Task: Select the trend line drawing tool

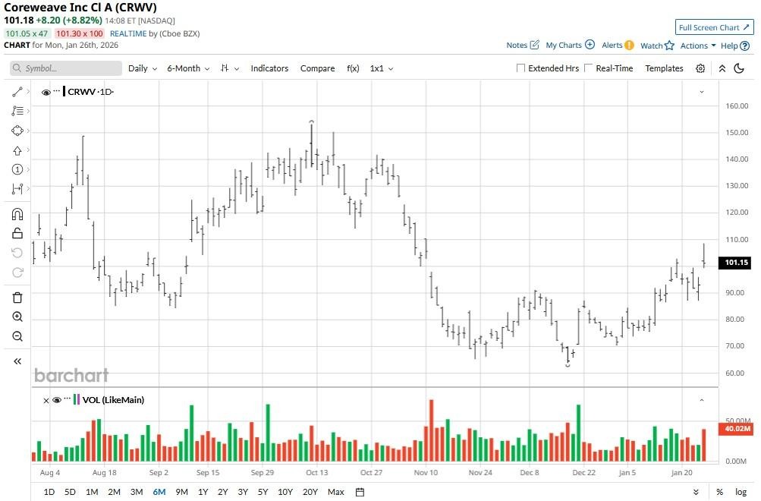Action: tap(17, 92)
